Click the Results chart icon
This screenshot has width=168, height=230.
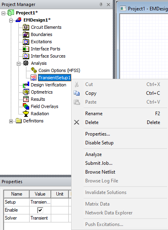(26, 99)
